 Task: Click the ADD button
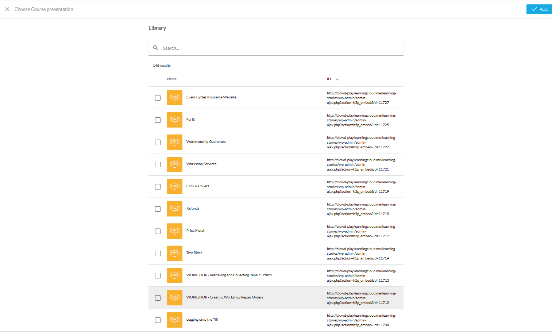(539, 9)
